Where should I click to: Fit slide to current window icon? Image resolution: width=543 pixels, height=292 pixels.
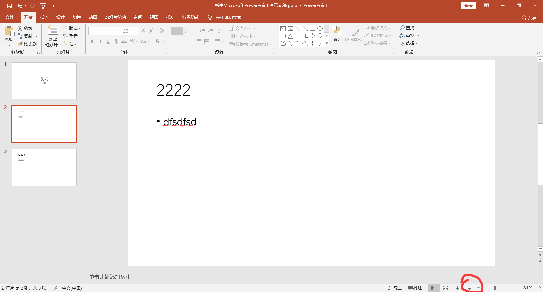tap(539, 288)
